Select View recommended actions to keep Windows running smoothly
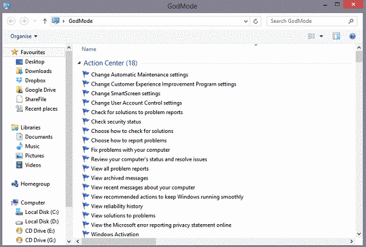 pyautogui.click(x=167, y=197)
